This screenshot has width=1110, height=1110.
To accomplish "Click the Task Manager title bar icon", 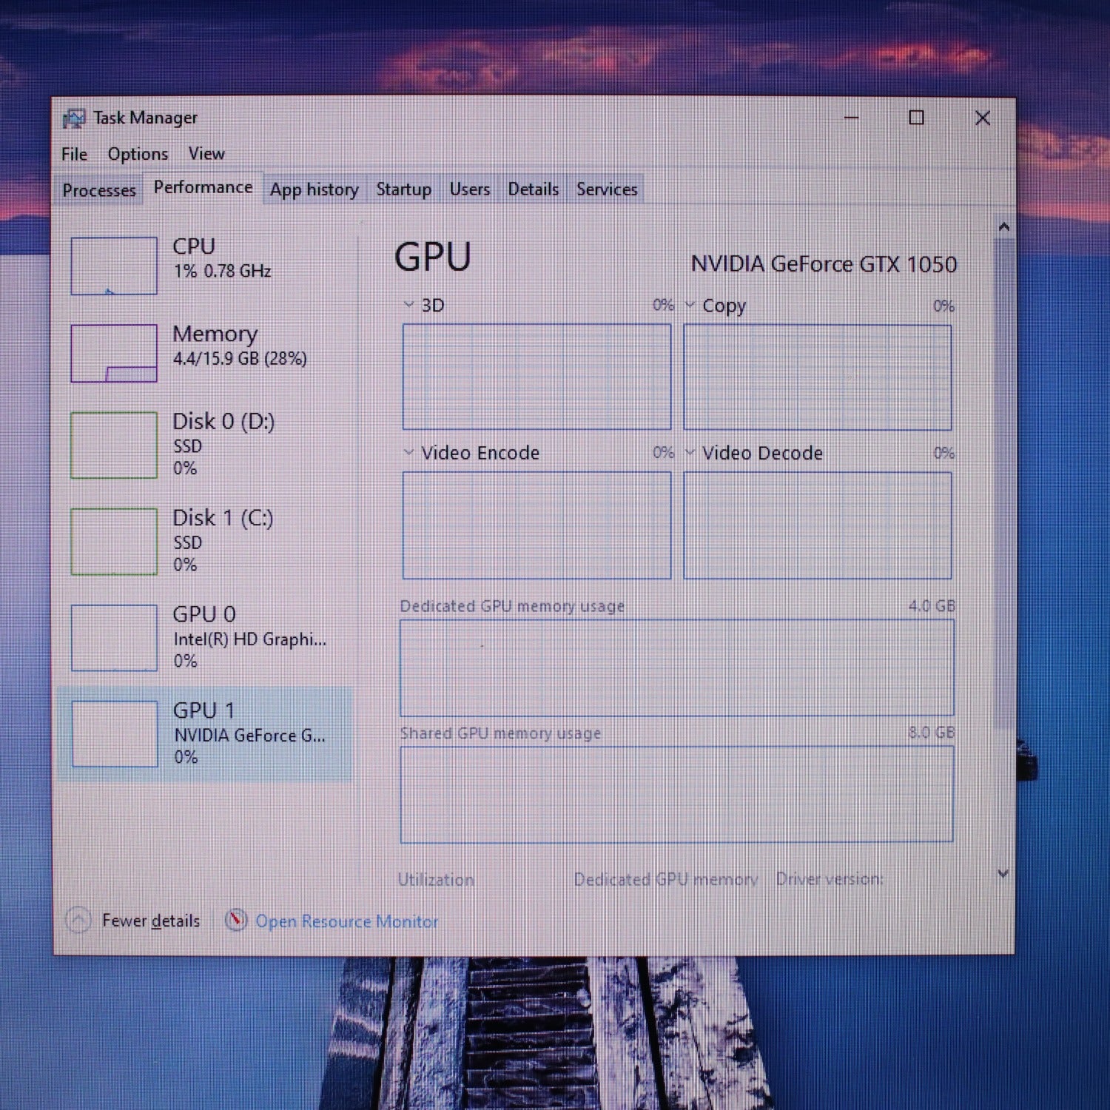I will [74, 118].
